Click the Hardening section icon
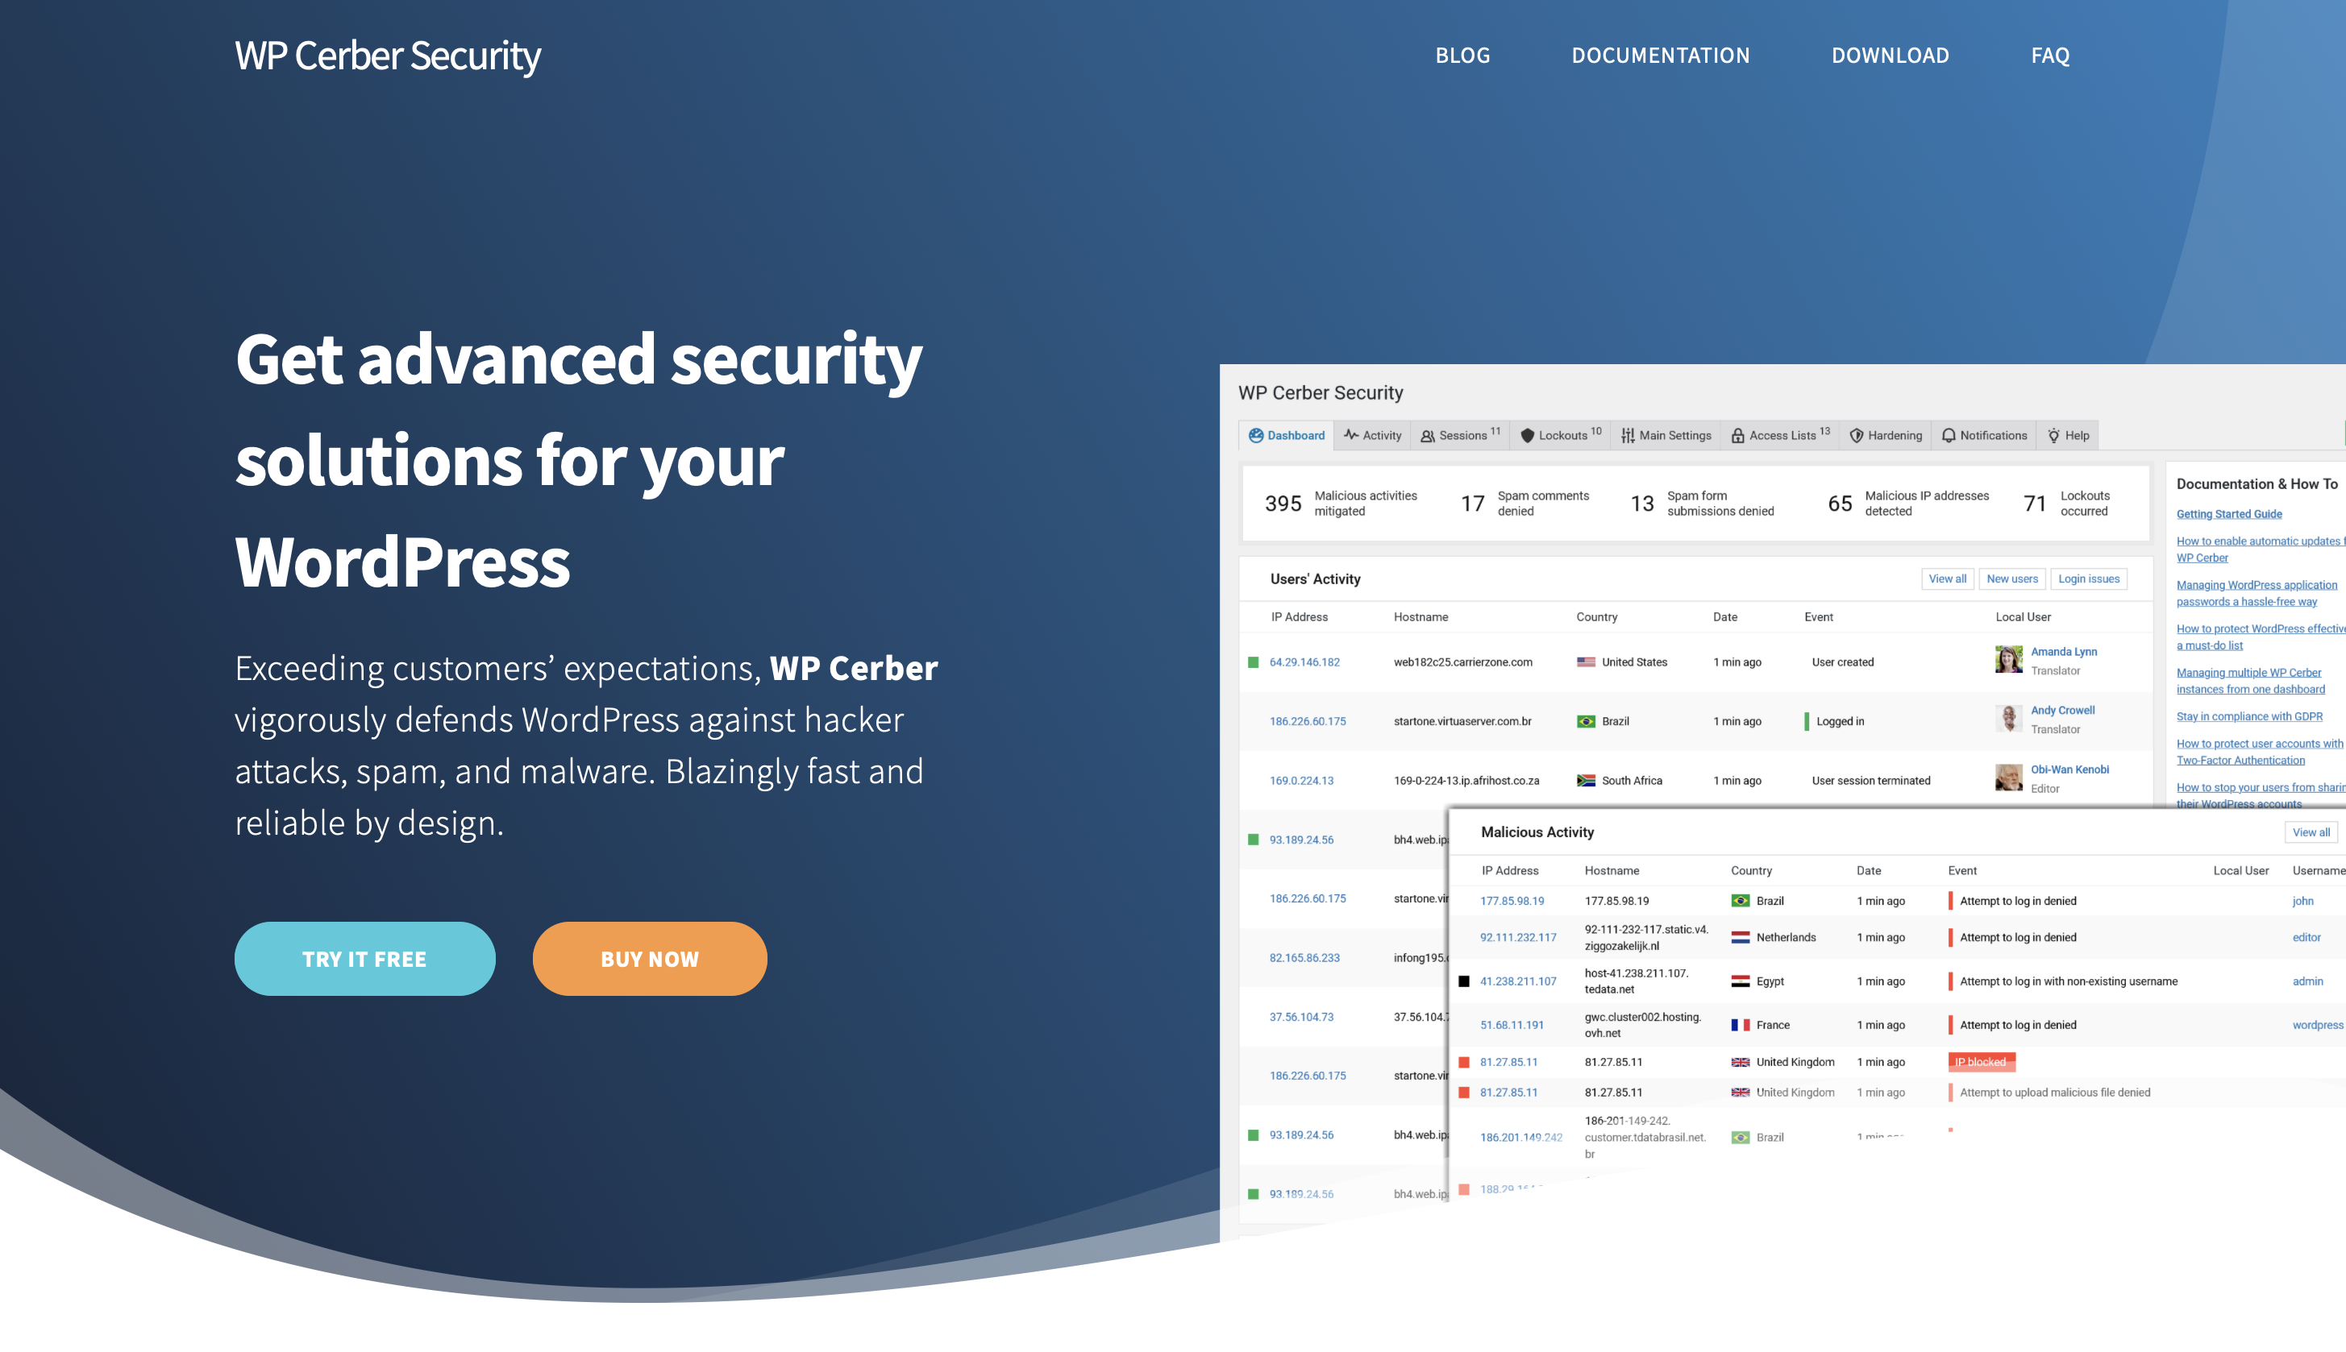 1857,434
